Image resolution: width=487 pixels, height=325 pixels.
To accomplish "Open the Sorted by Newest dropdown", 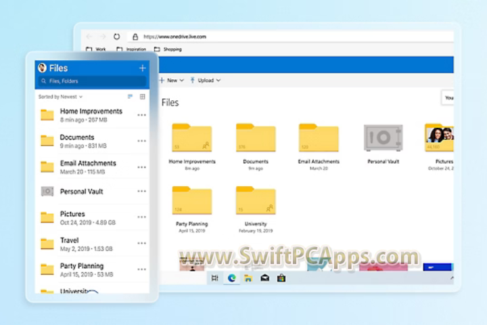I will click(60, 97).
